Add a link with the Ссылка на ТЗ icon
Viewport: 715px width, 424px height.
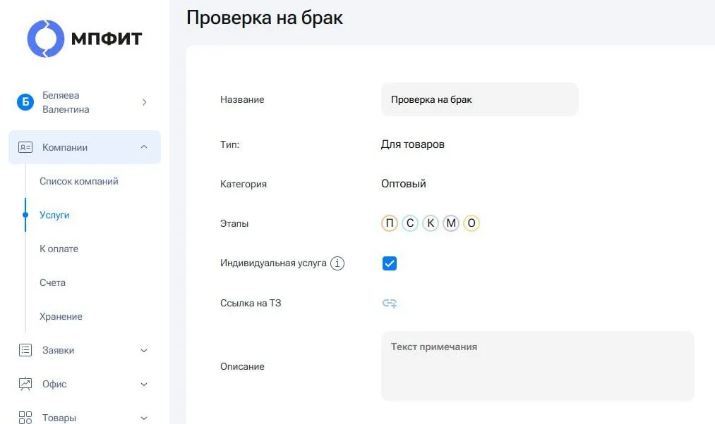(390, 303)
